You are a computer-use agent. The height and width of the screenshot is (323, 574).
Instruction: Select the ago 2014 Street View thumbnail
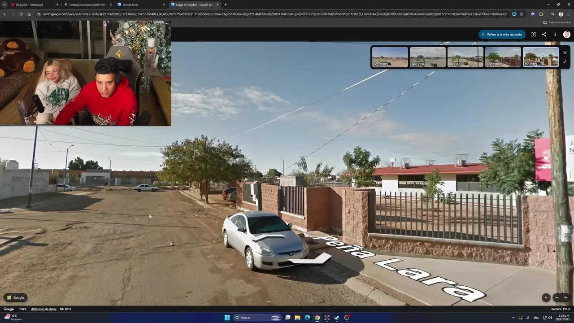pyautogui.click(x=428, y=57)
